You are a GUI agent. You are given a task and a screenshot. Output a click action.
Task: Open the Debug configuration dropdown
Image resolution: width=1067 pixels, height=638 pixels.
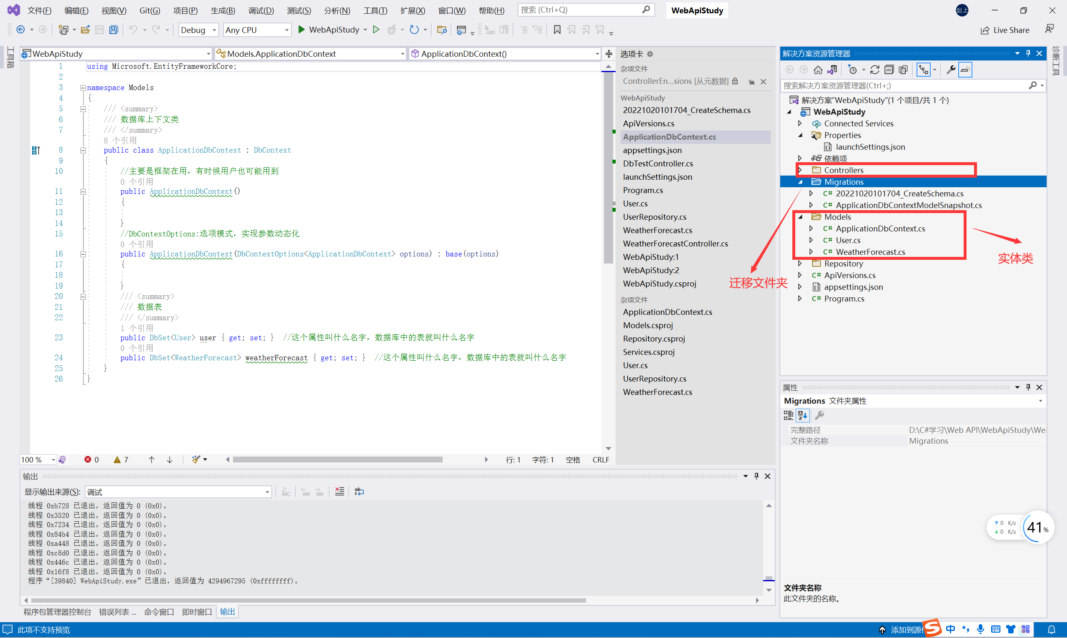tap(198, 30)
